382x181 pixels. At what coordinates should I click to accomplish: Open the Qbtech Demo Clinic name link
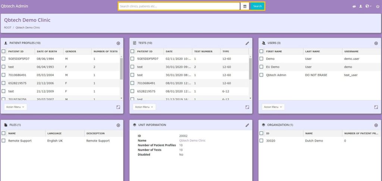pos(192,141)
